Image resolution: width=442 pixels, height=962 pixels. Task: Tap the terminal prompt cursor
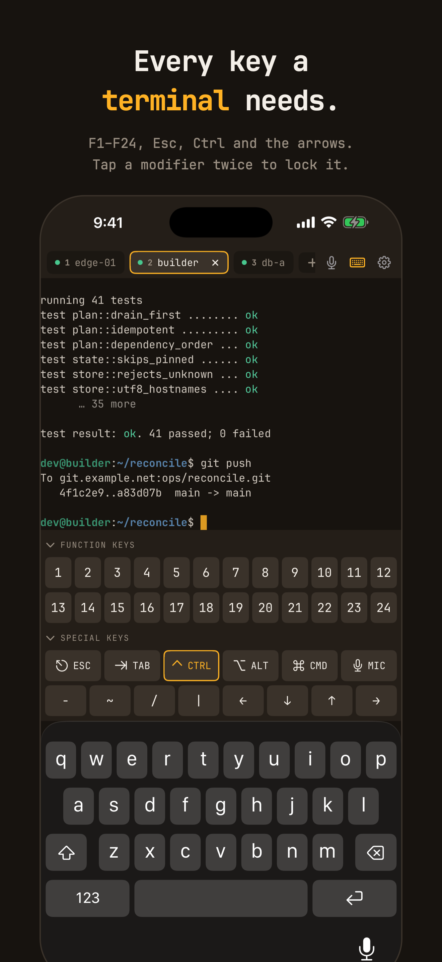click(x=204, y=523)
